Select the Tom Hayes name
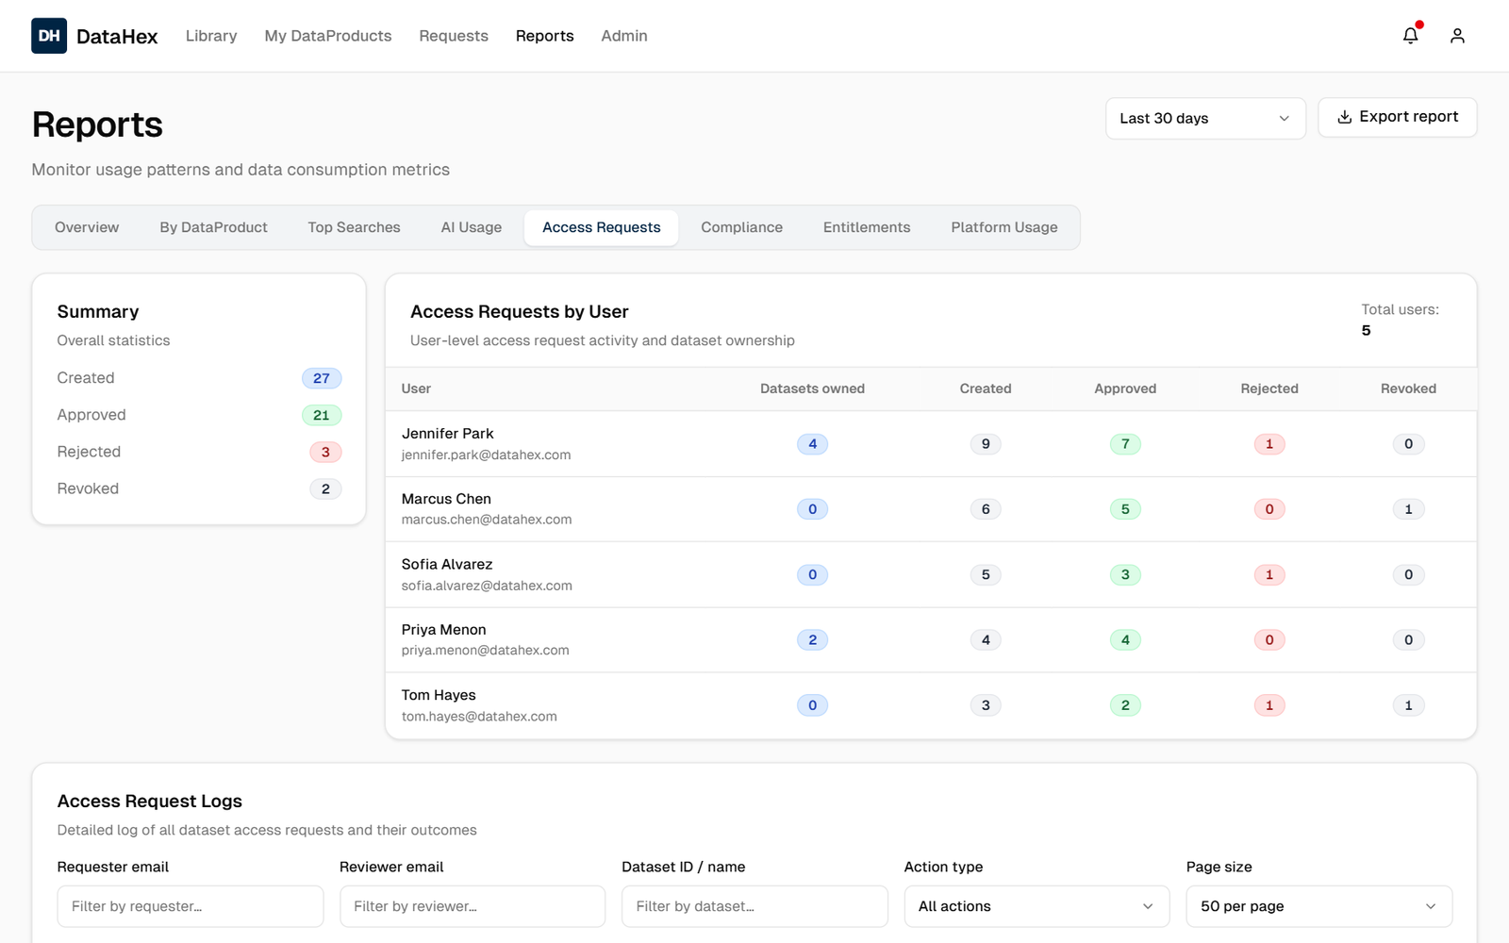Image resolution: width=1509 pixels, height=943 pixels. click(x=439, y=695)
